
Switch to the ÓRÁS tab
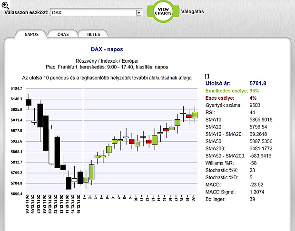click(63, 34)
